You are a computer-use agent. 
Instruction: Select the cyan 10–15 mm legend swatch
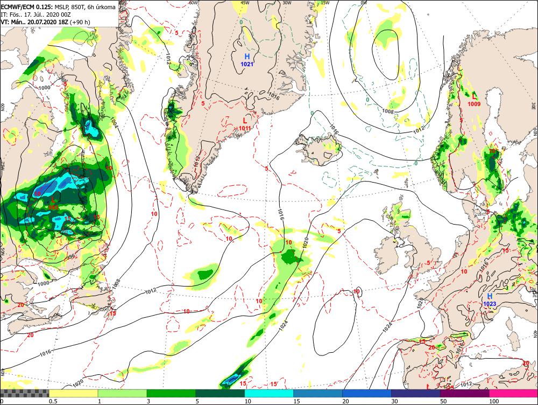(269, 393)
